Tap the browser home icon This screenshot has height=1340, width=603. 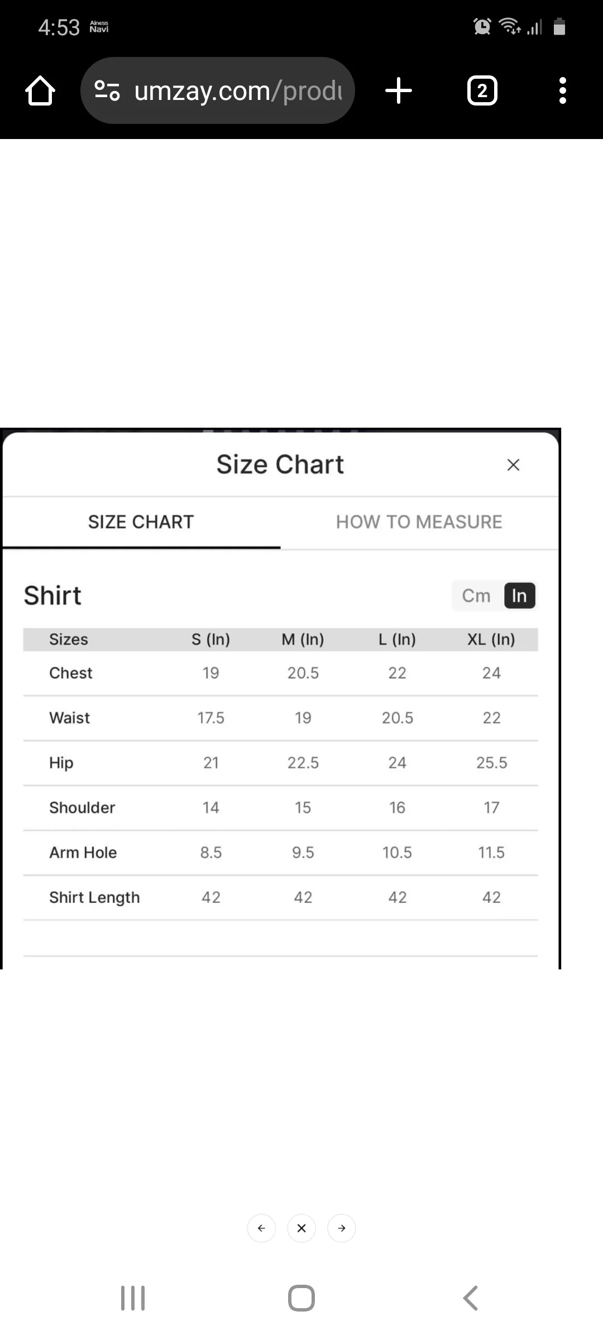click(x=40, y=91)
